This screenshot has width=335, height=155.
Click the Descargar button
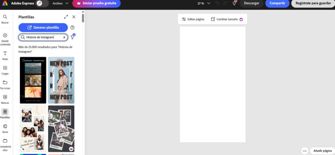pos(252,3)
